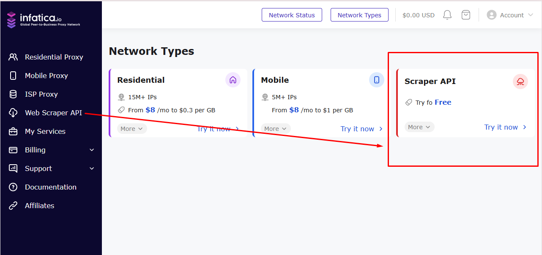The width and height of the screenshot is (542, 255).
Task: Open Residential Proxy in sidebar
Action: [x=54, y=57]
